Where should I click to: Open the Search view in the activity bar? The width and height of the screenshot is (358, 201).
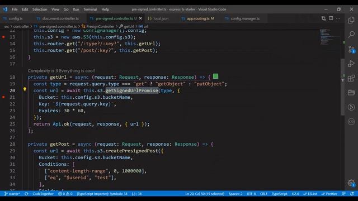[351, 35]
